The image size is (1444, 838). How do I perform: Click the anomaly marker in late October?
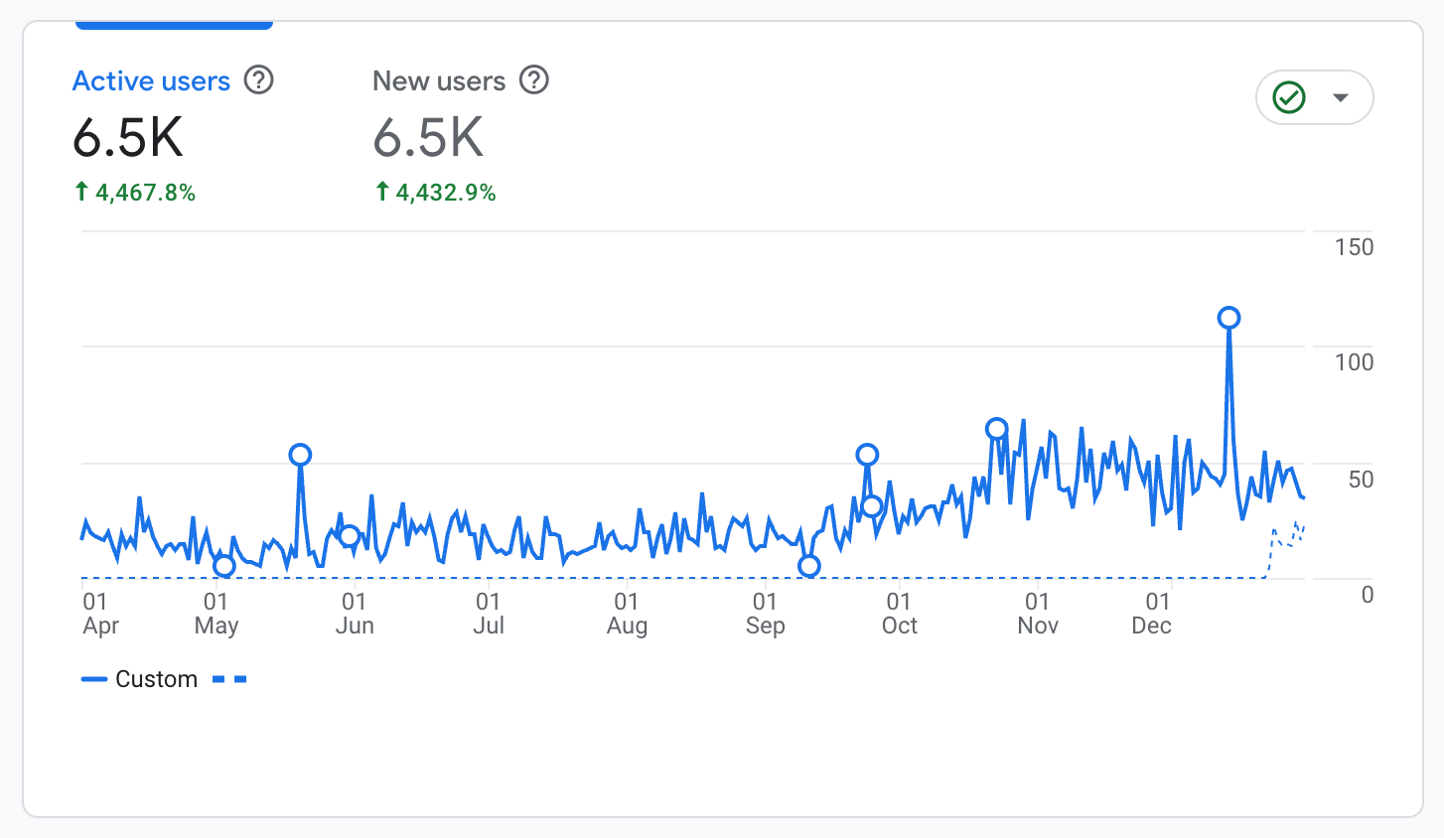(997, 428)
